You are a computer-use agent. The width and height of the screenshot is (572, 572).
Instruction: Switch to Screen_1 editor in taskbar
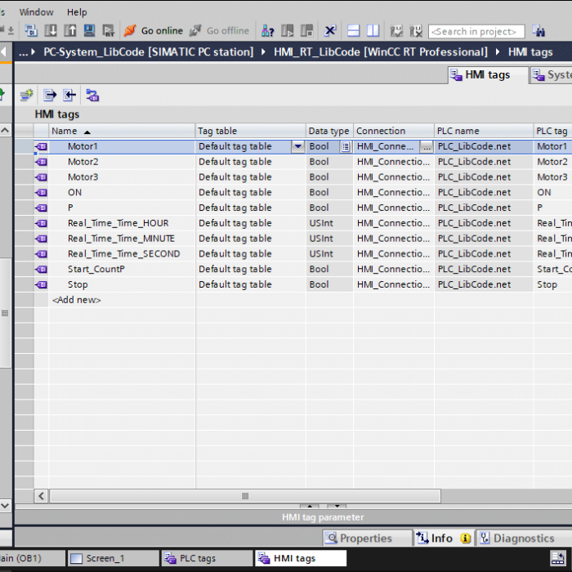point(113,558)
